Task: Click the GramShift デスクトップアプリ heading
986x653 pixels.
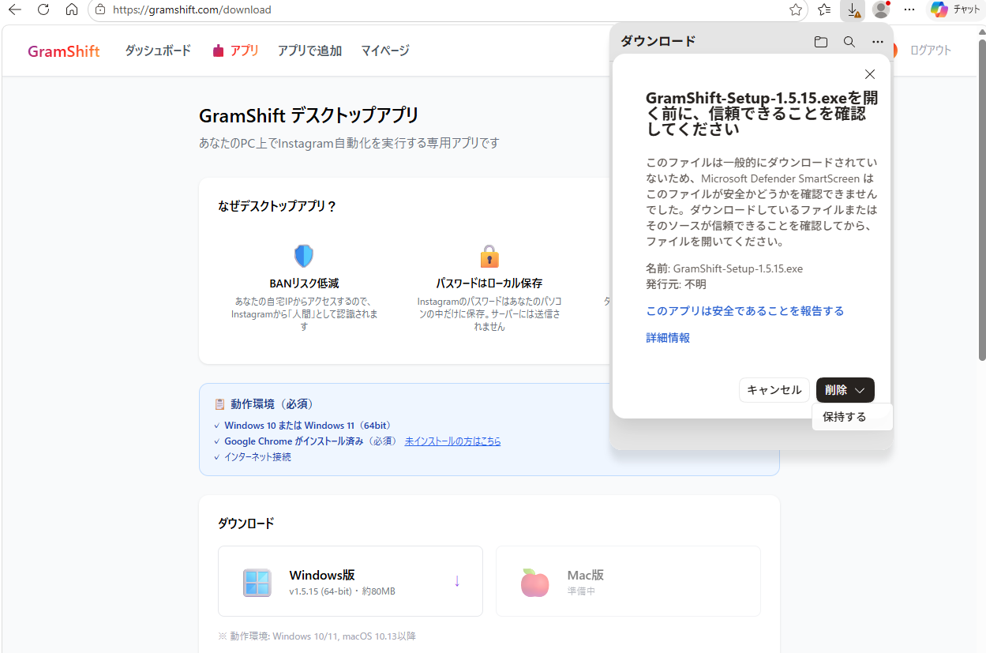Action: (309, 116)
